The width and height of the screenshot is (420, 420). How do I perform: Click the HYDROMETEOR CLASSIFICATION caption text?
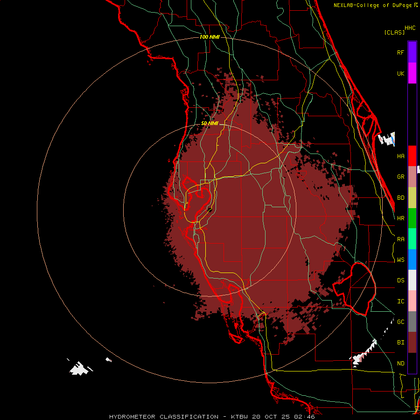tap(164, 417)
